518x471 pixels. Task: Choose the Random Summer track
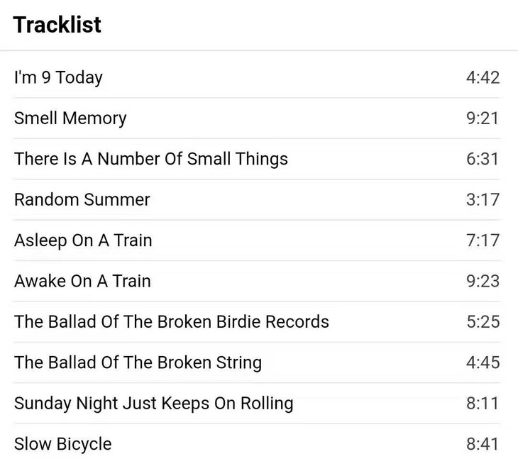(x=82, y=199)
